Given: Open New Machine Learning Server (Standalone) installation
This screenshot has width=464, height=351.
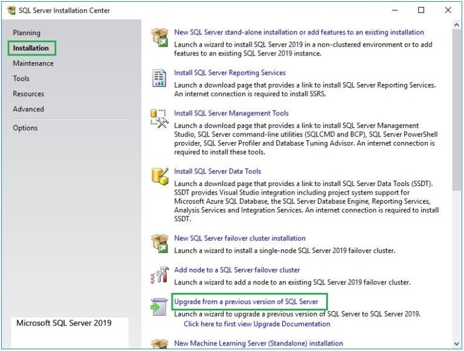Looking at the screenshot, I should click(x=259, y=343).
